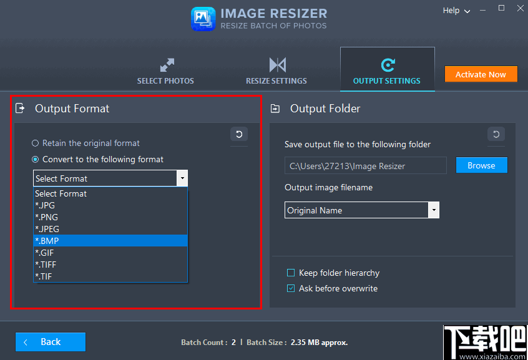Click the Output Folder panel icon

pyautogui.click(x=275, y=108)
